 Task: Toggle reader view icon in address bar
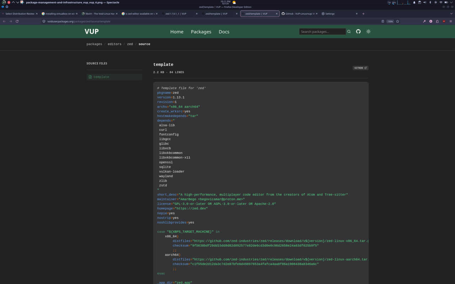tap(382, 21)
